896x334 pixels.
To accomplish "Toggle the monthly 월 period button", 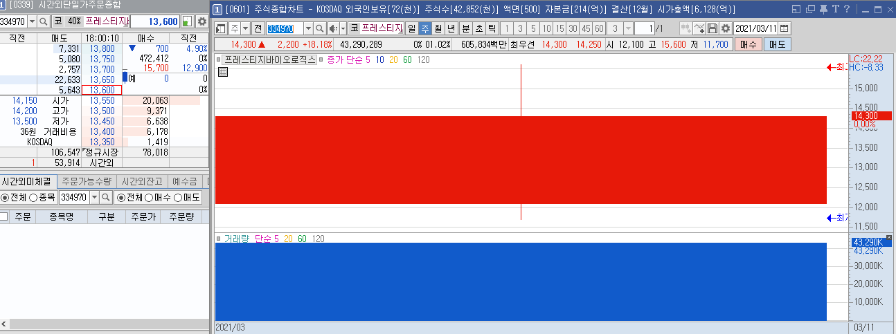I will 438,28.
